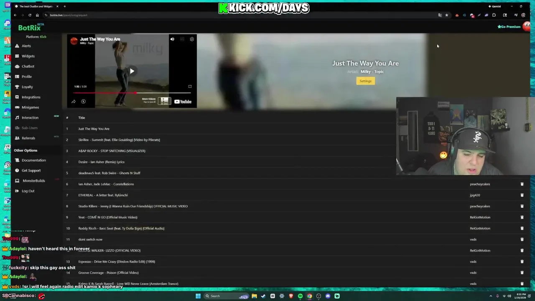Open the Loyalty trophy icon in sidebar
535x301 pixels.
point(17,87)
